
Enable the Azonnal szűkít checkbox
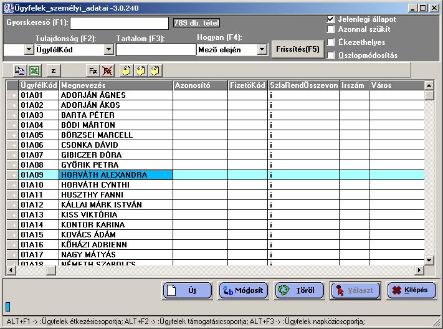331,30
